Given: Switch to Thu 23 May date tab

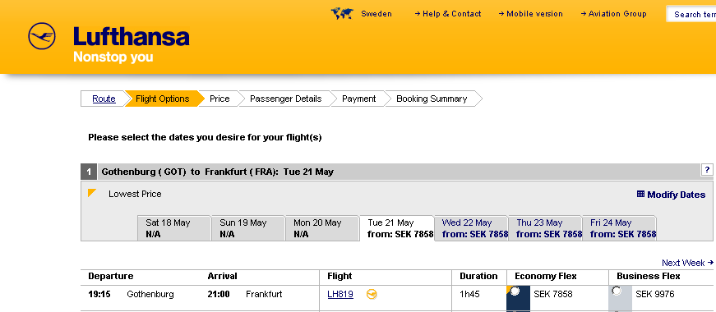Looking at the screenshot, I should [545, 228].
